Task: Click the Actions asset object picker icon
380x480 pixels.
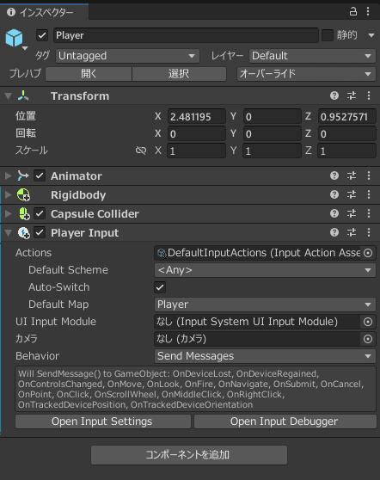Action: click(368, 253)
